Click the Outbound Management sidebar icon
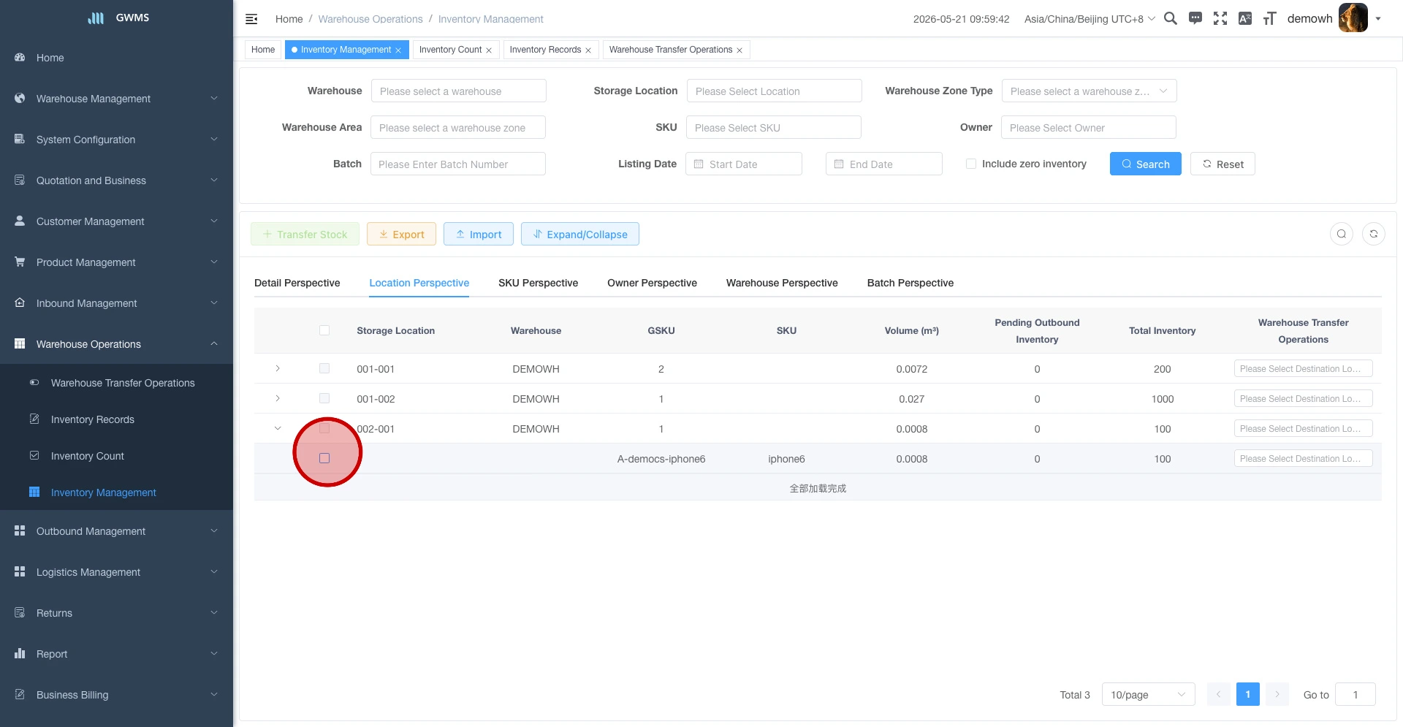 (x=20, y=530)
